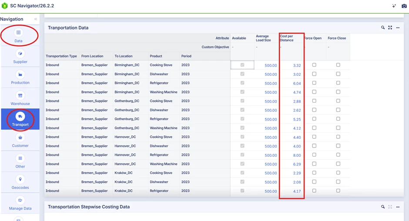Viewport: 409px width, 221px height.
Task: Open Transportation Data more options menu
Action: tap(398, 28)
